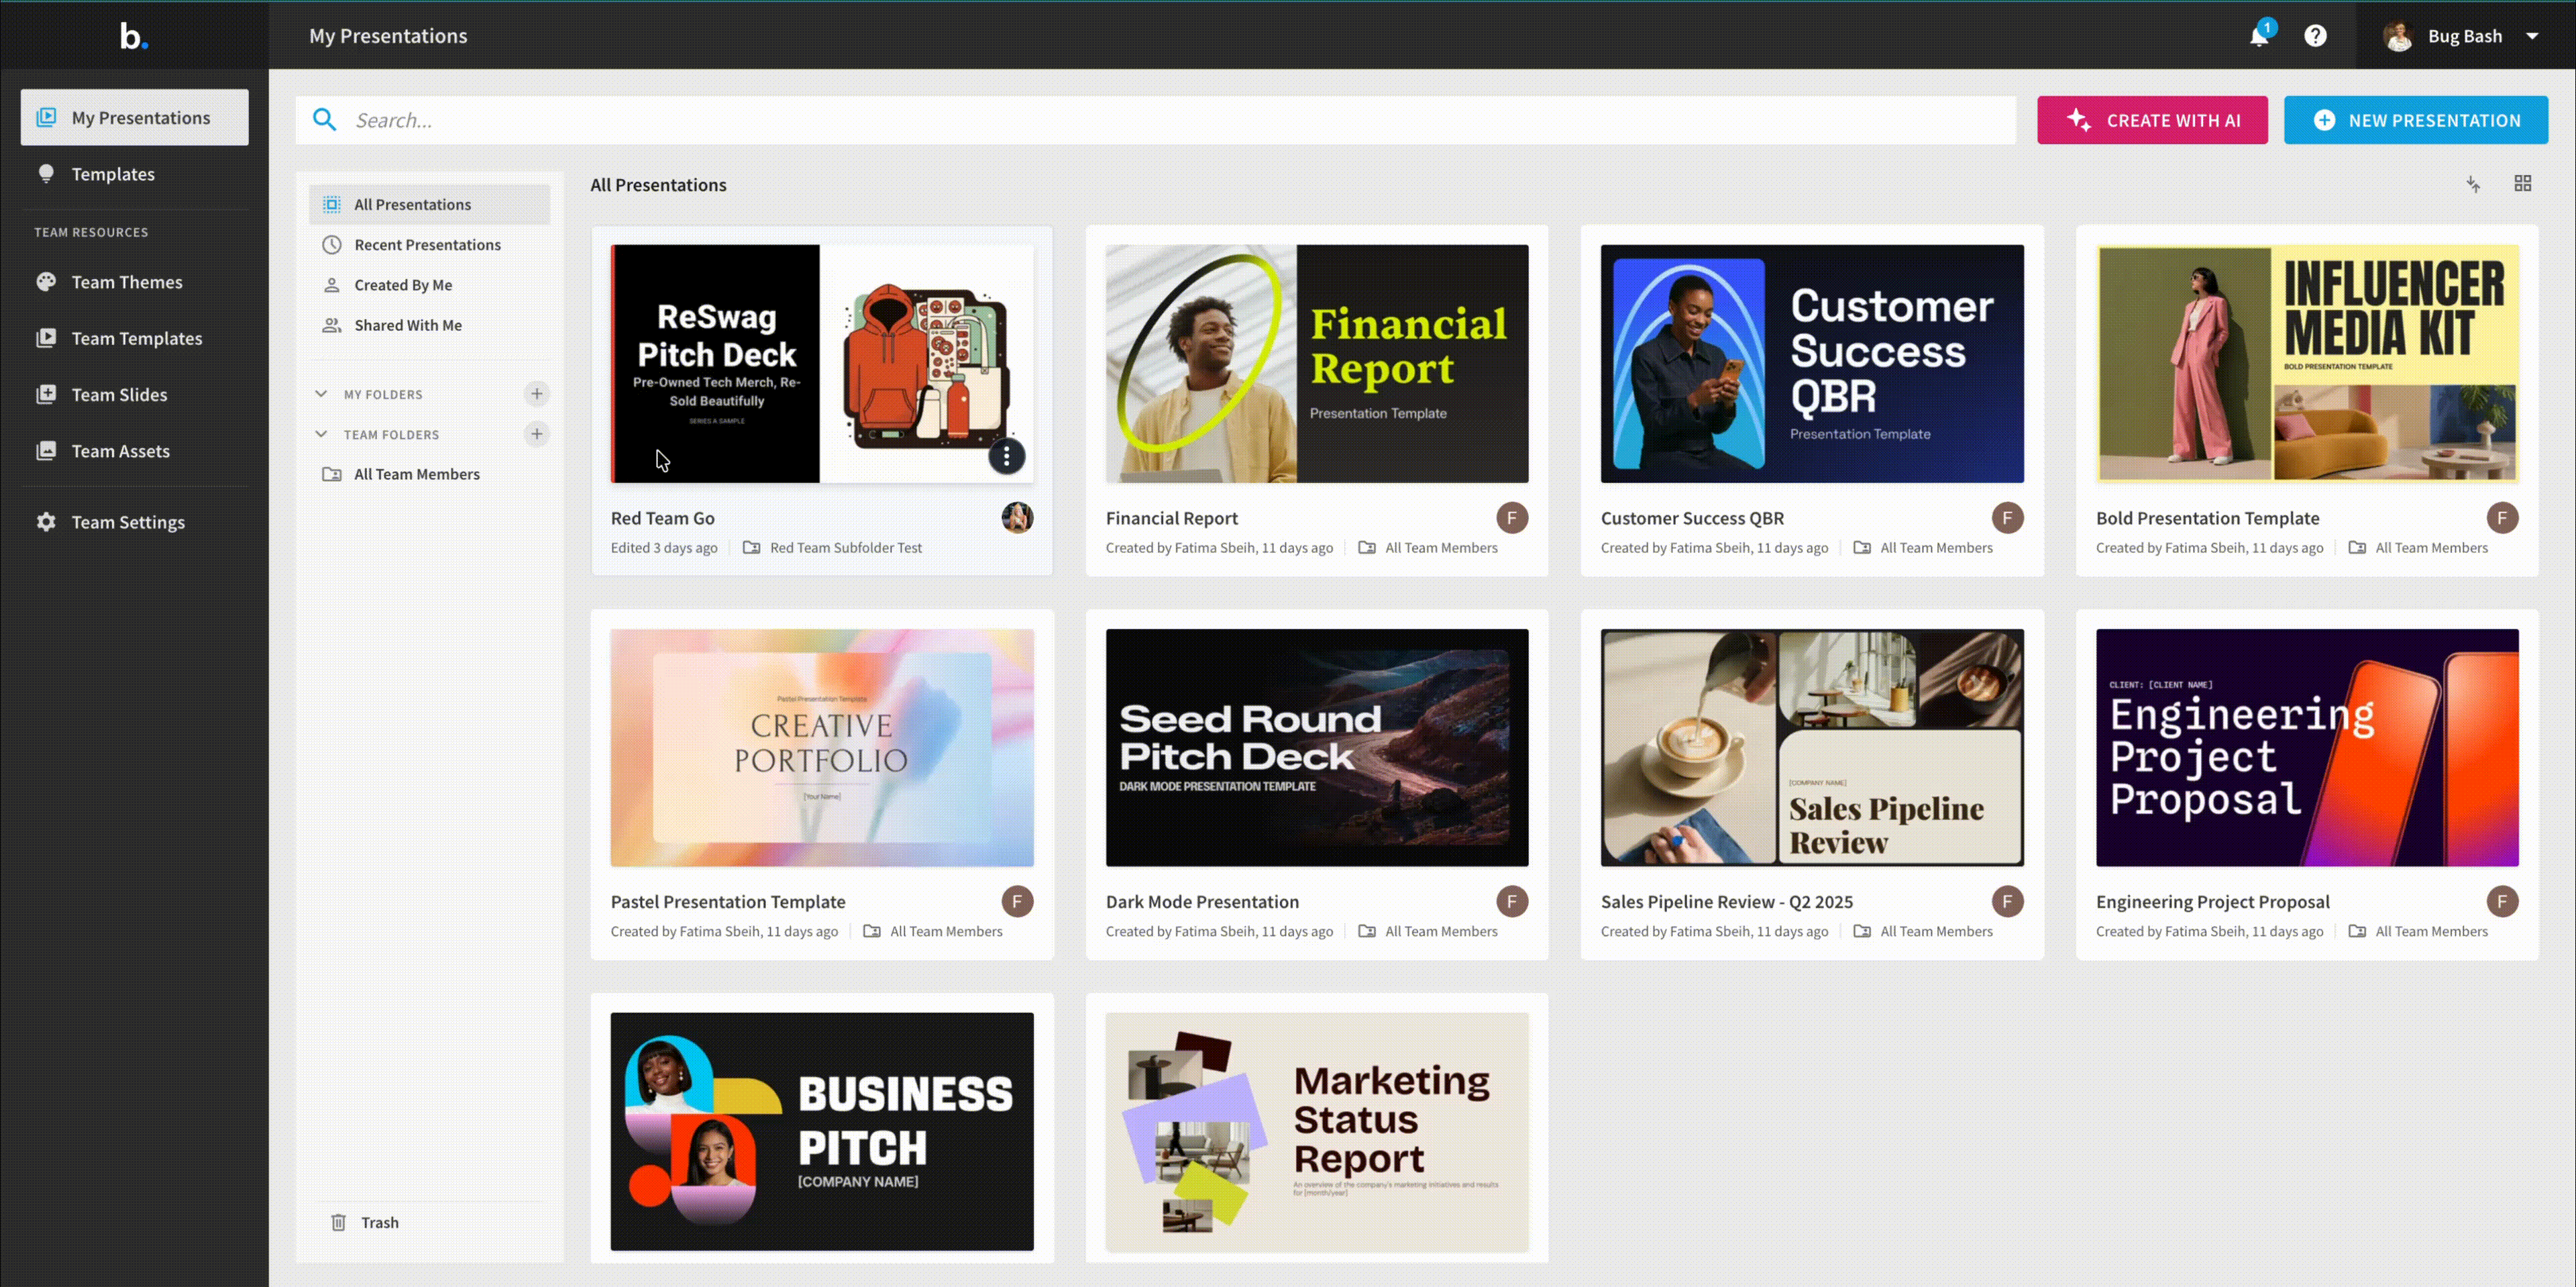
Task: Open the Customer Success QBR thumbnail
Action: (x=1812, y=364)
